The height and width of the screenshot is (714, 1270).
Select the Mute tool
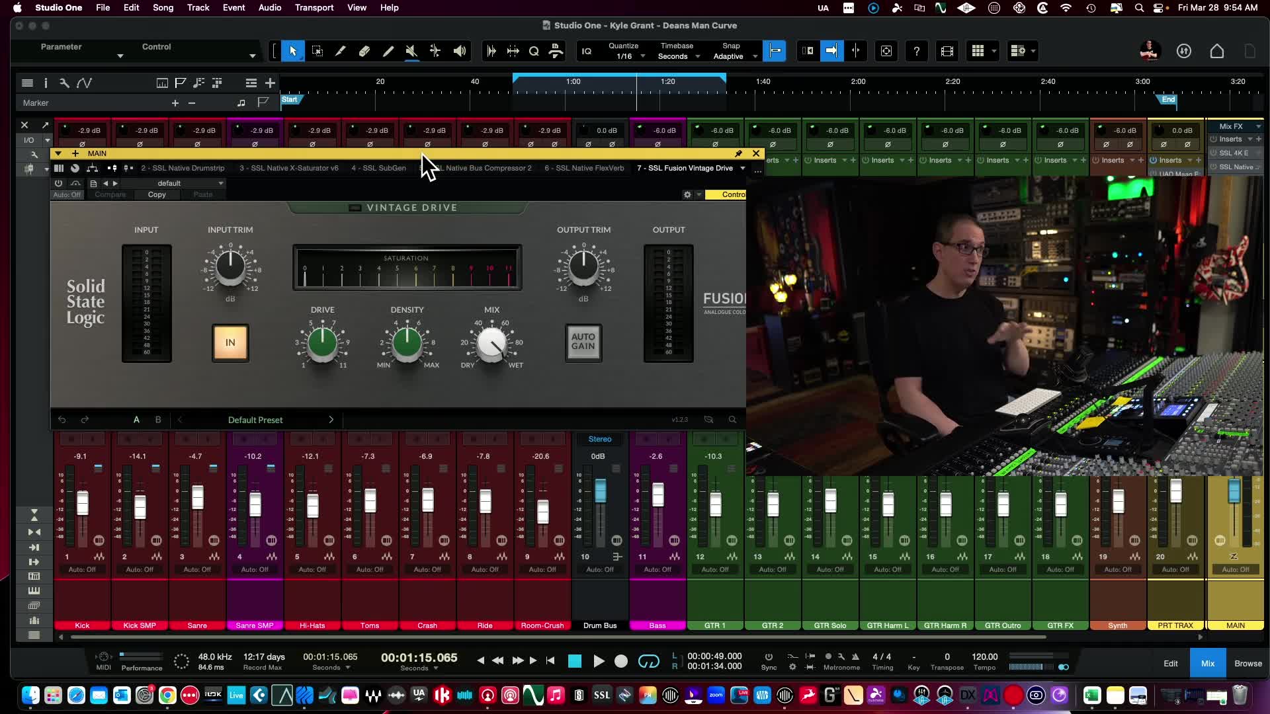pyautogui.click(x=411, y=51)
